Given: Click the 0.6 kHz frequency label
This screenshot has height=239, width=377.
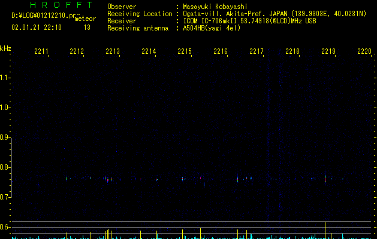Looking at the screenshot, I should click(5, 227).
